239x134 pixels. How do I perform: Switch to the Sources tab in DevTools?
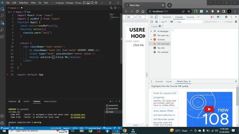click(190, 17)
